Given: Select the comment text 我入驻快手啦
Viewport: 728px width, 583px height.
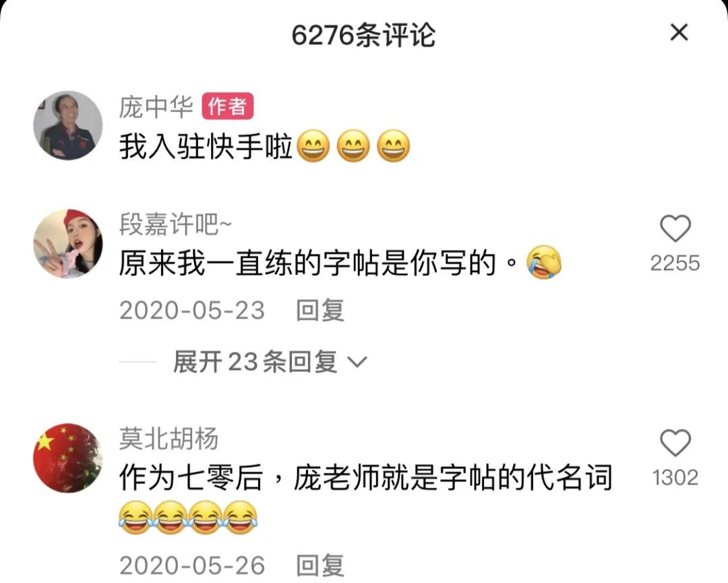Looking at the screenshot, I should pyautogui.click(x=206, y=146).
